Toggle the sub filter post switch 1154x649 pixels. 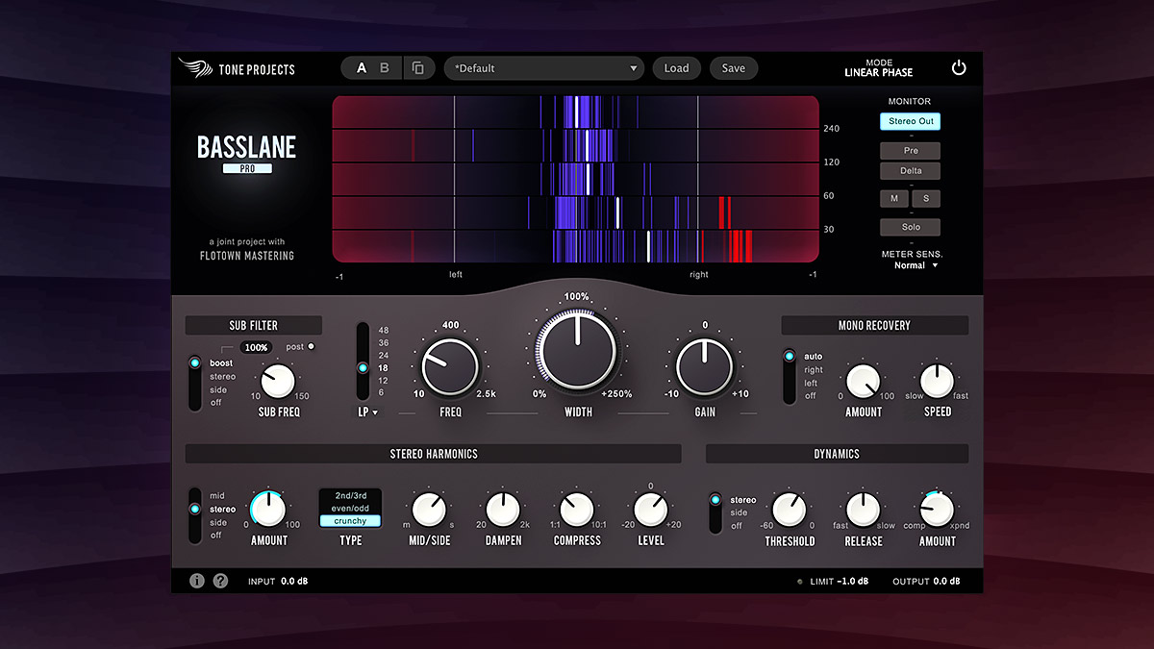[x=310, y=346]
